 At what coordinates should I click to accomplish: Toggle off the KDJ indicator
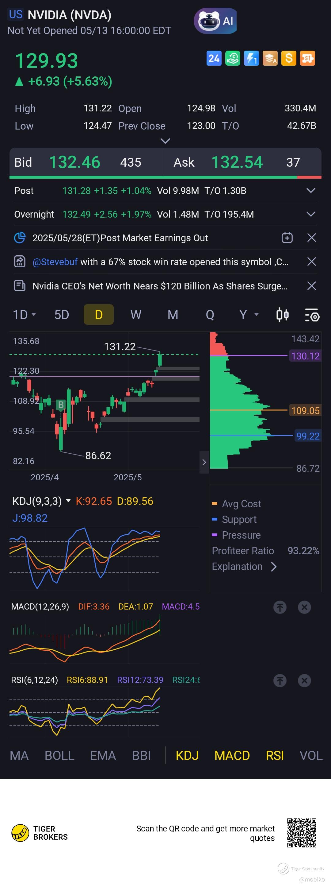[187, 755]
